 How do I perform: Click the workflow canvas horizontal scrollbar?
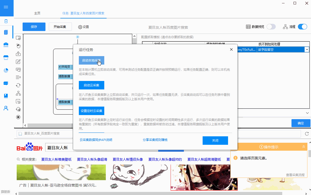tap(50, 125)
